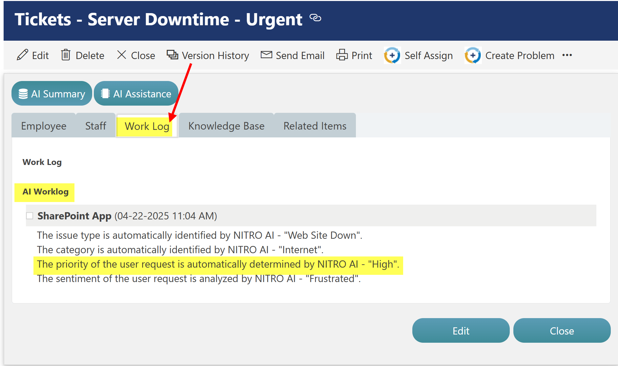
Task: Click the X Close icon in toolbar
Action: point(122,55)
